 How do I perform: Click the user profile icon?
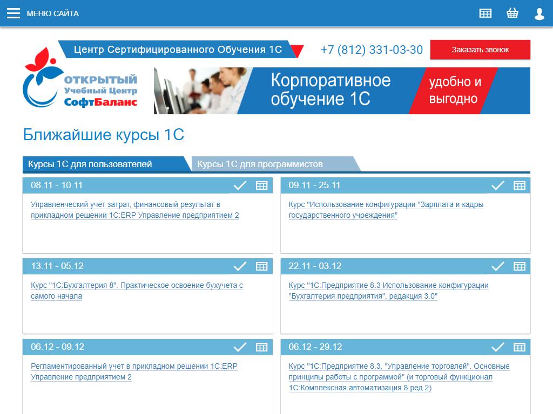tap(539, 13)
